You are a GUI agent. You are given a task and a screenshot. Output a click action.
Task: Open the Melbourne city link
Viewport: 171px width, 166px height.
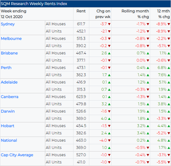point(11,38)
